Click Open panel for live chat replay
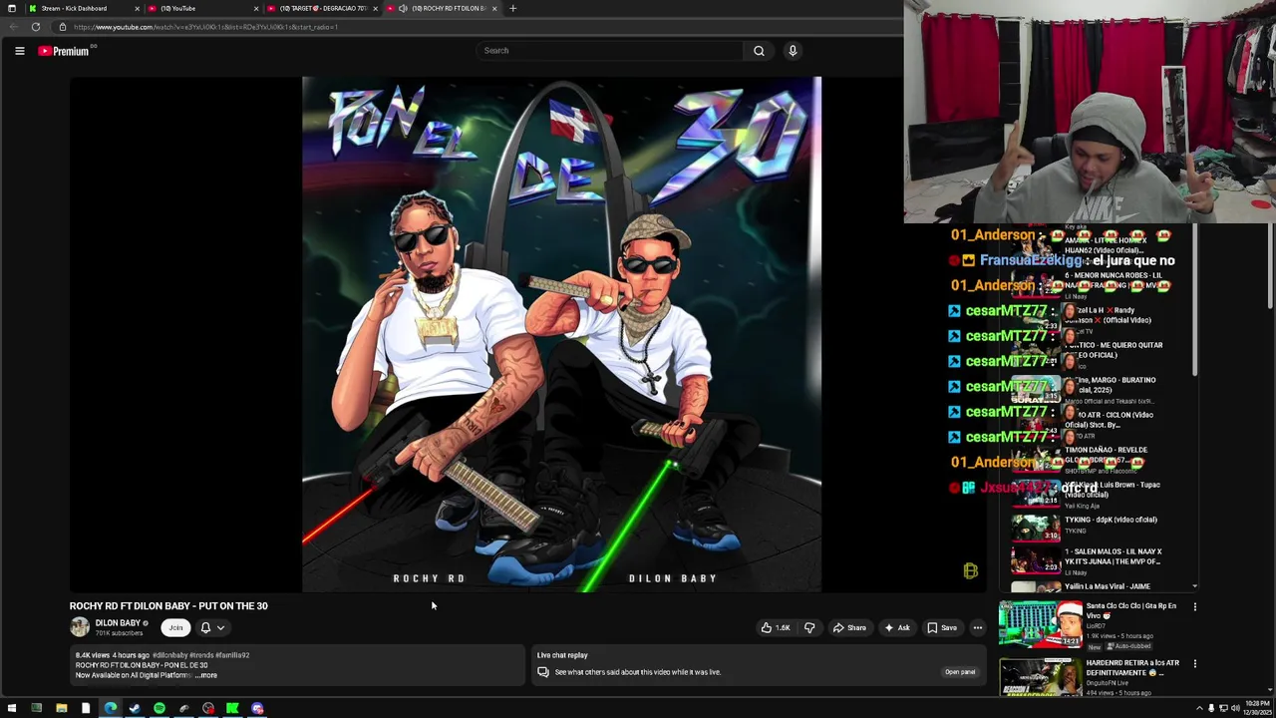This screenshot has height=718, width=1276. [960, 672]
